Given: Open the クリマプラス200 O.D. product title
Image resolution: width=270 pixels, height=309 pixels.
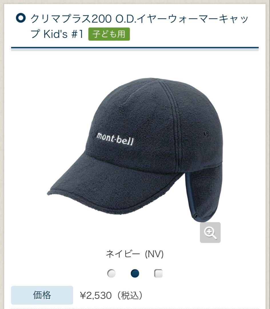Looking at the screenshot, I should click(139, 26).
